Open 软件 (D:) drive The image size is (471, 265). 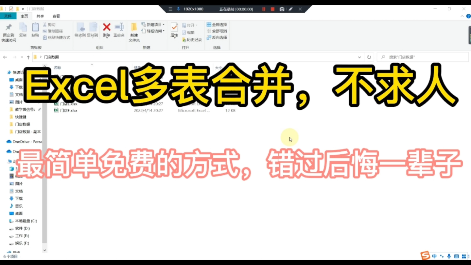point(20,228)
